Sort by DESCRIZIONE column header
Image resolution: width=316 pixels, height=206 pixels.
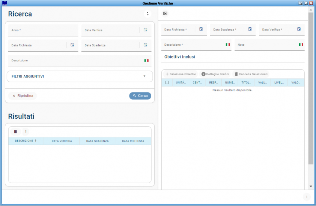click(26, 141)
